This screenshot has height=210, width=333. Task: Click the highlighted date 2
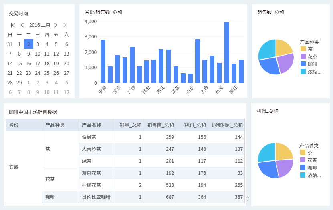click(28, 44)
